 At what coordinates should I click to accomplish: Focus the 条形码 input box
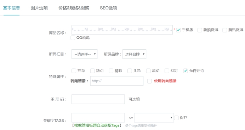coord(98,99)
